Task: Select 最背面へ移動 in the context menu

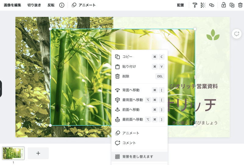Action: (x=140, y=100)
